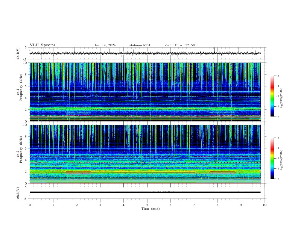This screenshot has height=230, width=298.
Task: Click the "ch.3(V)" axis label
Action: 18,193
